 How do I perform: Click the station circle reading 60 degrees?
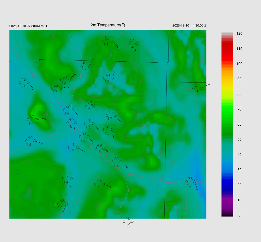point(36,120)
